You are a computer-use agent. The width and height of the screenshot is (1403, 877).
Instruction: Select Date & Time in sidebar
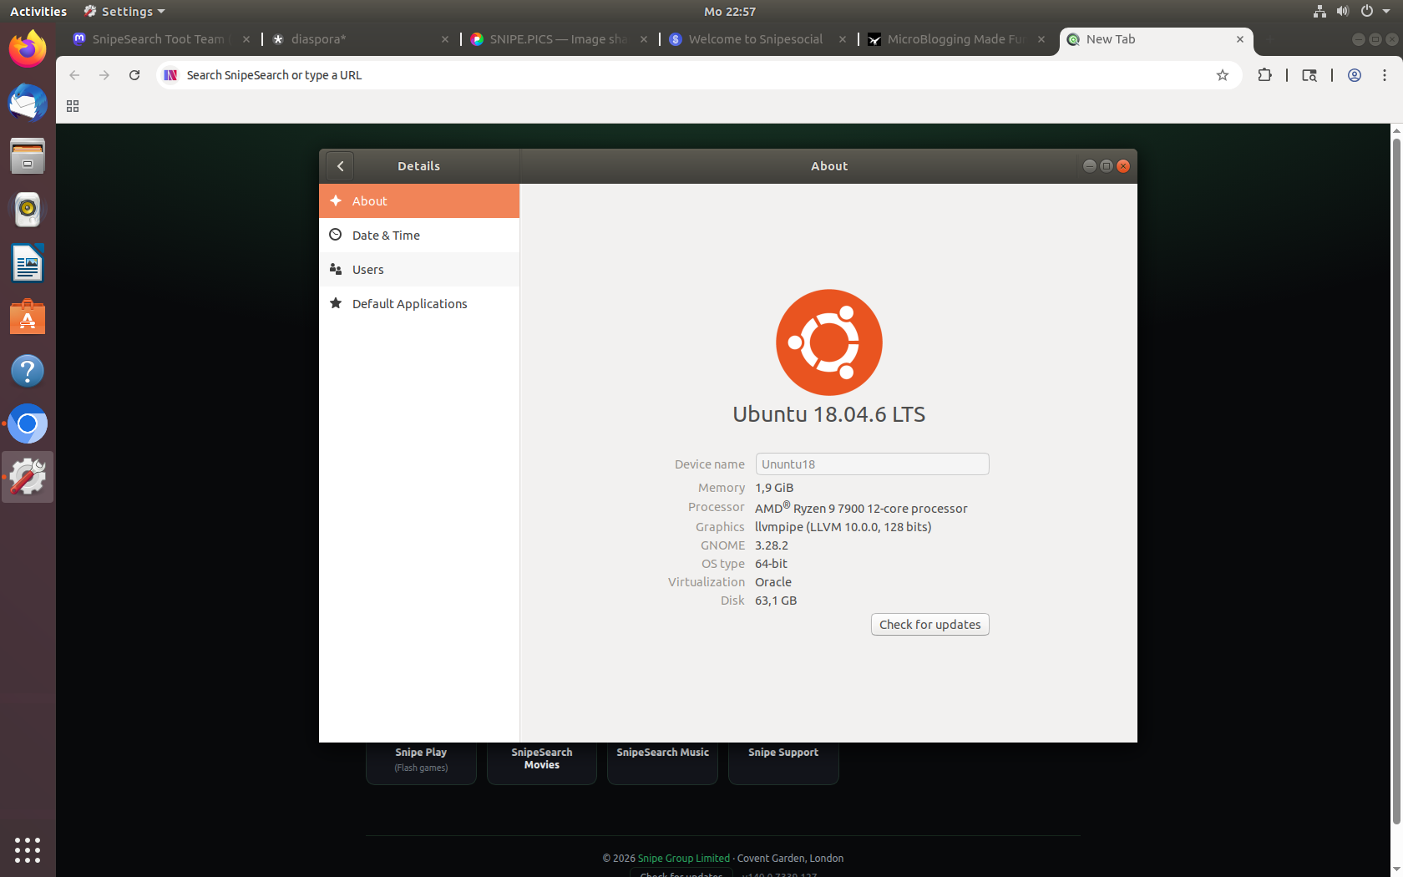coord(419,236)
